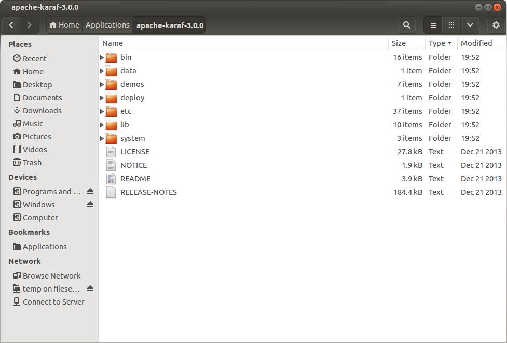Click the Applications breadcrumb

tap(107, 24)
